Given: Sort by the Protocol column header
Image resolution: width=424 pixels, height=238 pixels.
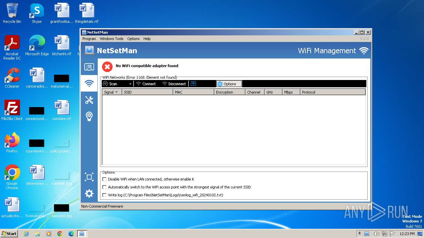Looking at the screenshot, I should click(333, 92).
